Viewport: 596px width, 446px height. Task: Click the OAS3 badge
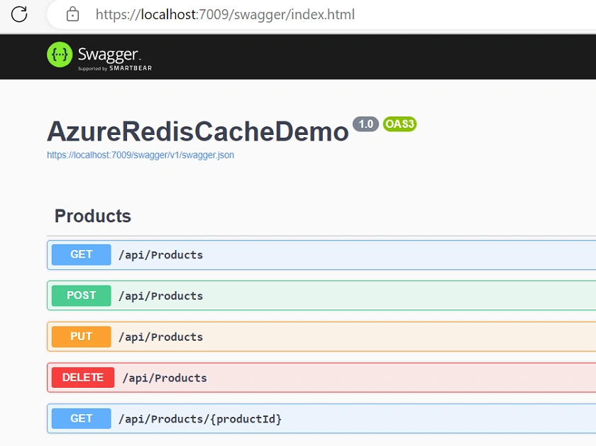[400, 124]
